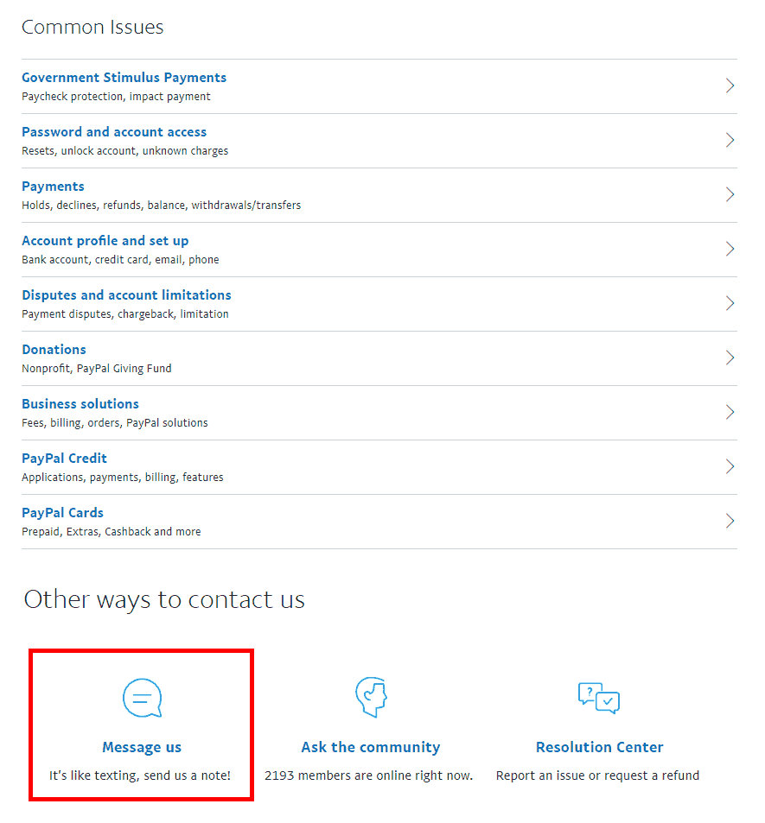This screenshot has height=823, width=765.
Task: Expand the Disputes and account limitations chevron
Action: (730, 303)
